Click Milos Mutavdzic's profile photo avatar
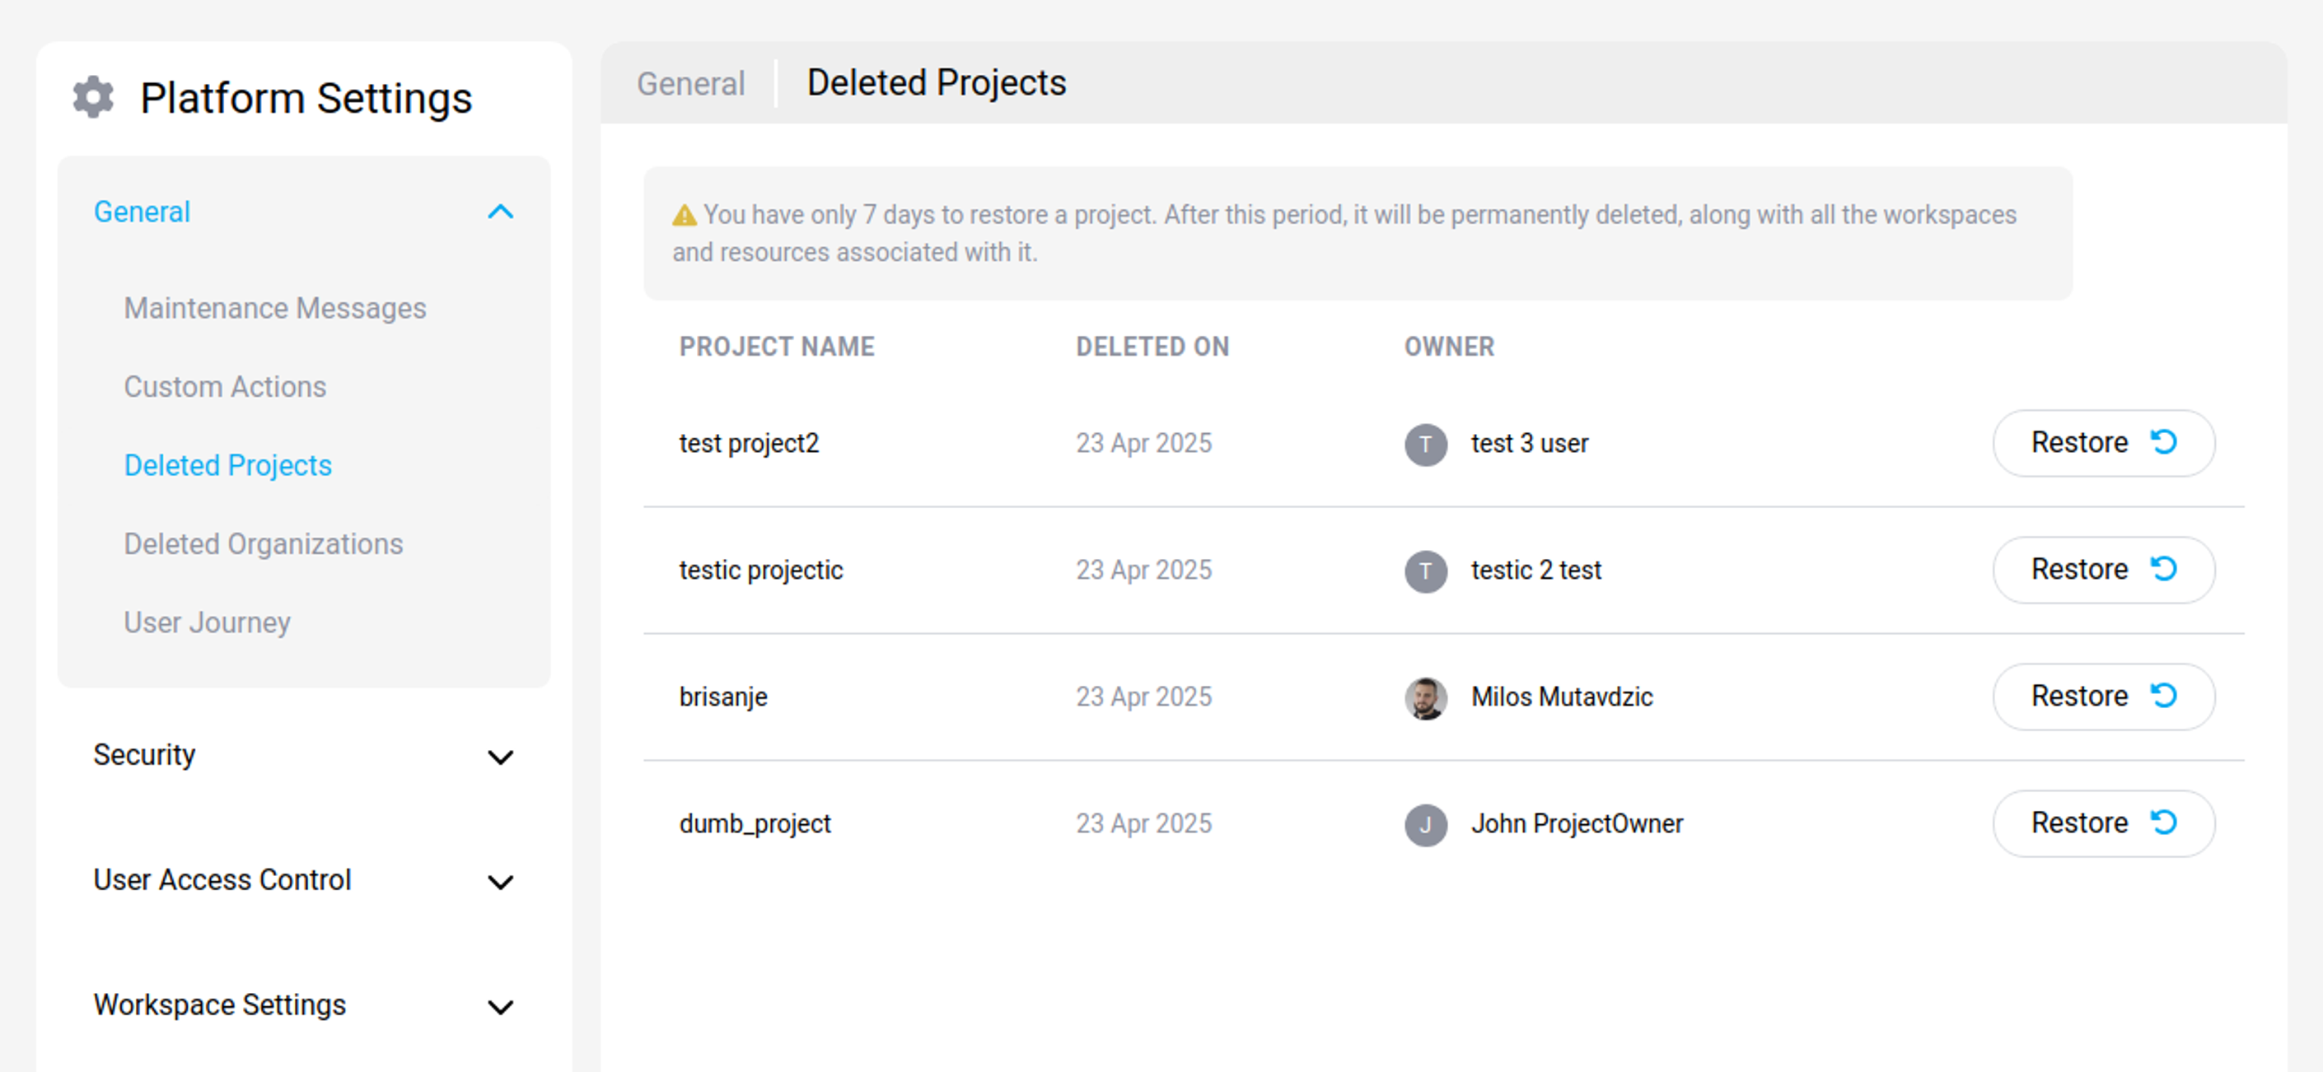This screenshot has height=1072, width=2323. (1426, 698)
